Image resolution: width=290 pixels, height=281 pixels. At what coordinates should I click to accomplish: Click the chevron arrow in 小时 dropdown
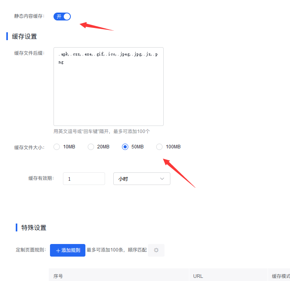coord(162,179)
